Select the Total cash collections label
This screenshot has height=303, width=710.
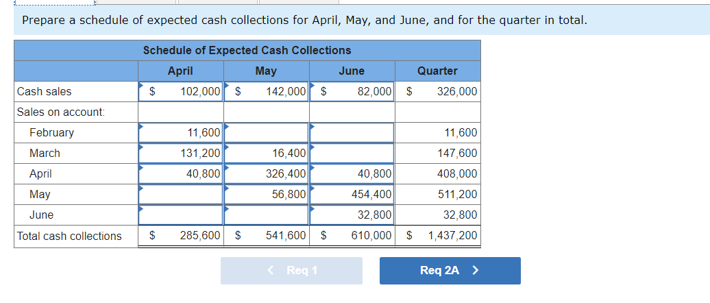69,236
